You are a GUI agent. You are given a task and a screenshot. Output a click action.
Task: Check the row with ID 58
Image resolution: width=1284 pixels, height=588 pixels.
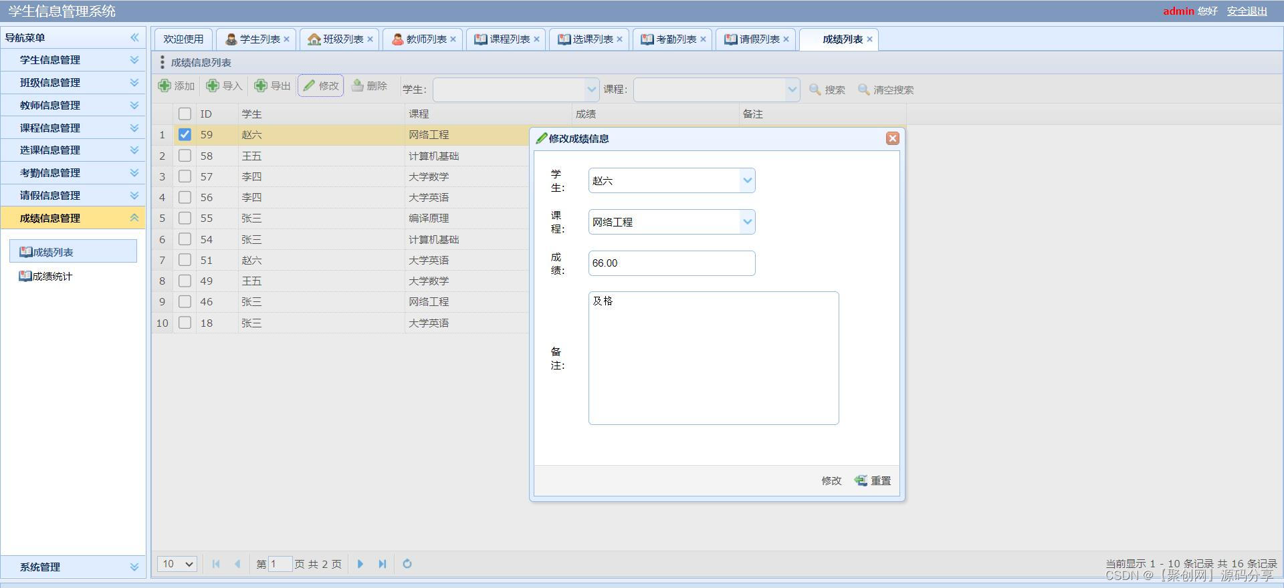point(185,156)
